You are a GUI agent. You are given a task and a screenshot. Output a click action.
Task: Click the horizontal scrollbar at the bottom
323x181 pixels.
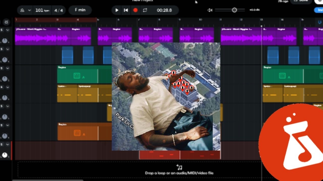pos(47,180)
